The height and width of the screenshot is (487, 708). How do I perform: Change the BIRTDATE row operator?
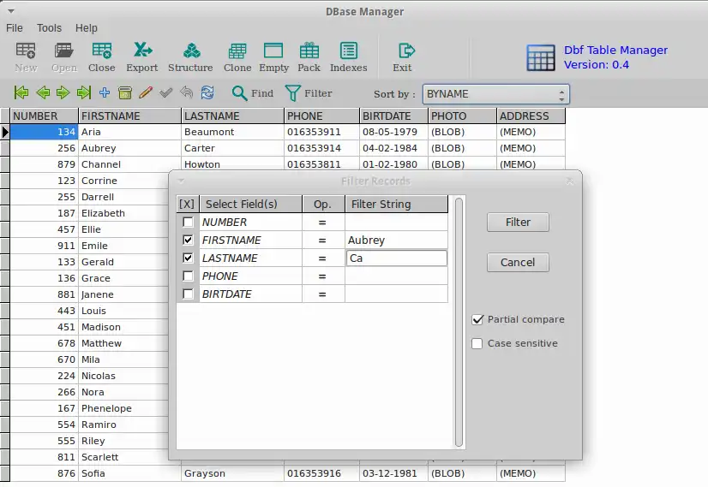[323, 294]
